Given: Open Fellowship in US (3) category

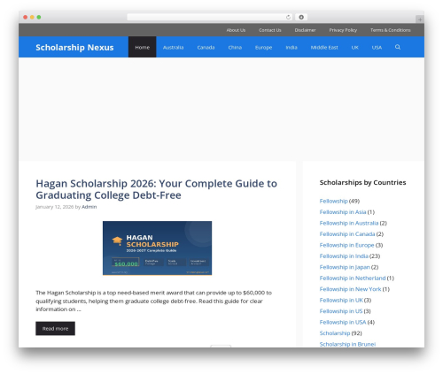Looking at the screenshot, I should (341, 311).
